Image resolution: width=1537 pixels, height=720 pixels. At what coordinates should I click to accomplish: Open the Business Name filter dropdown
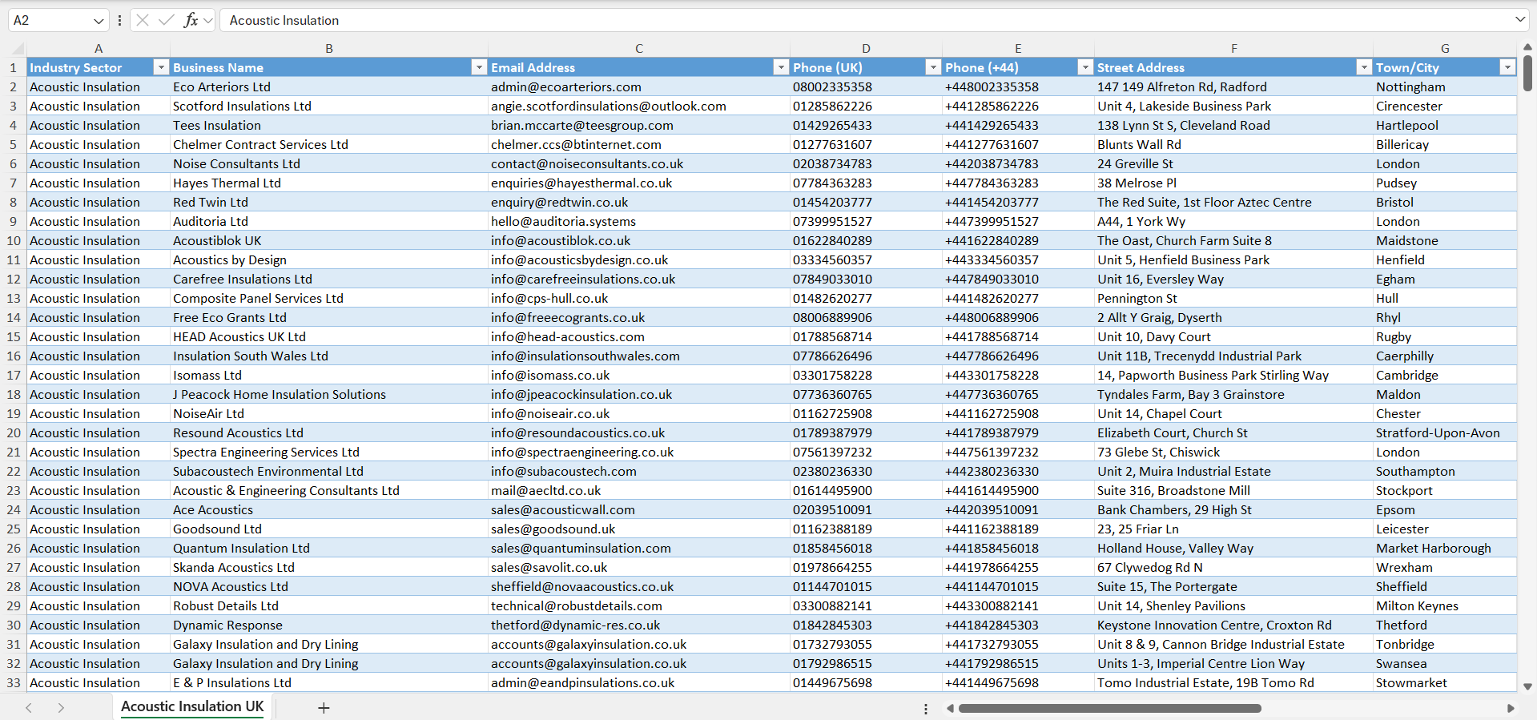(x=479, y=67)
